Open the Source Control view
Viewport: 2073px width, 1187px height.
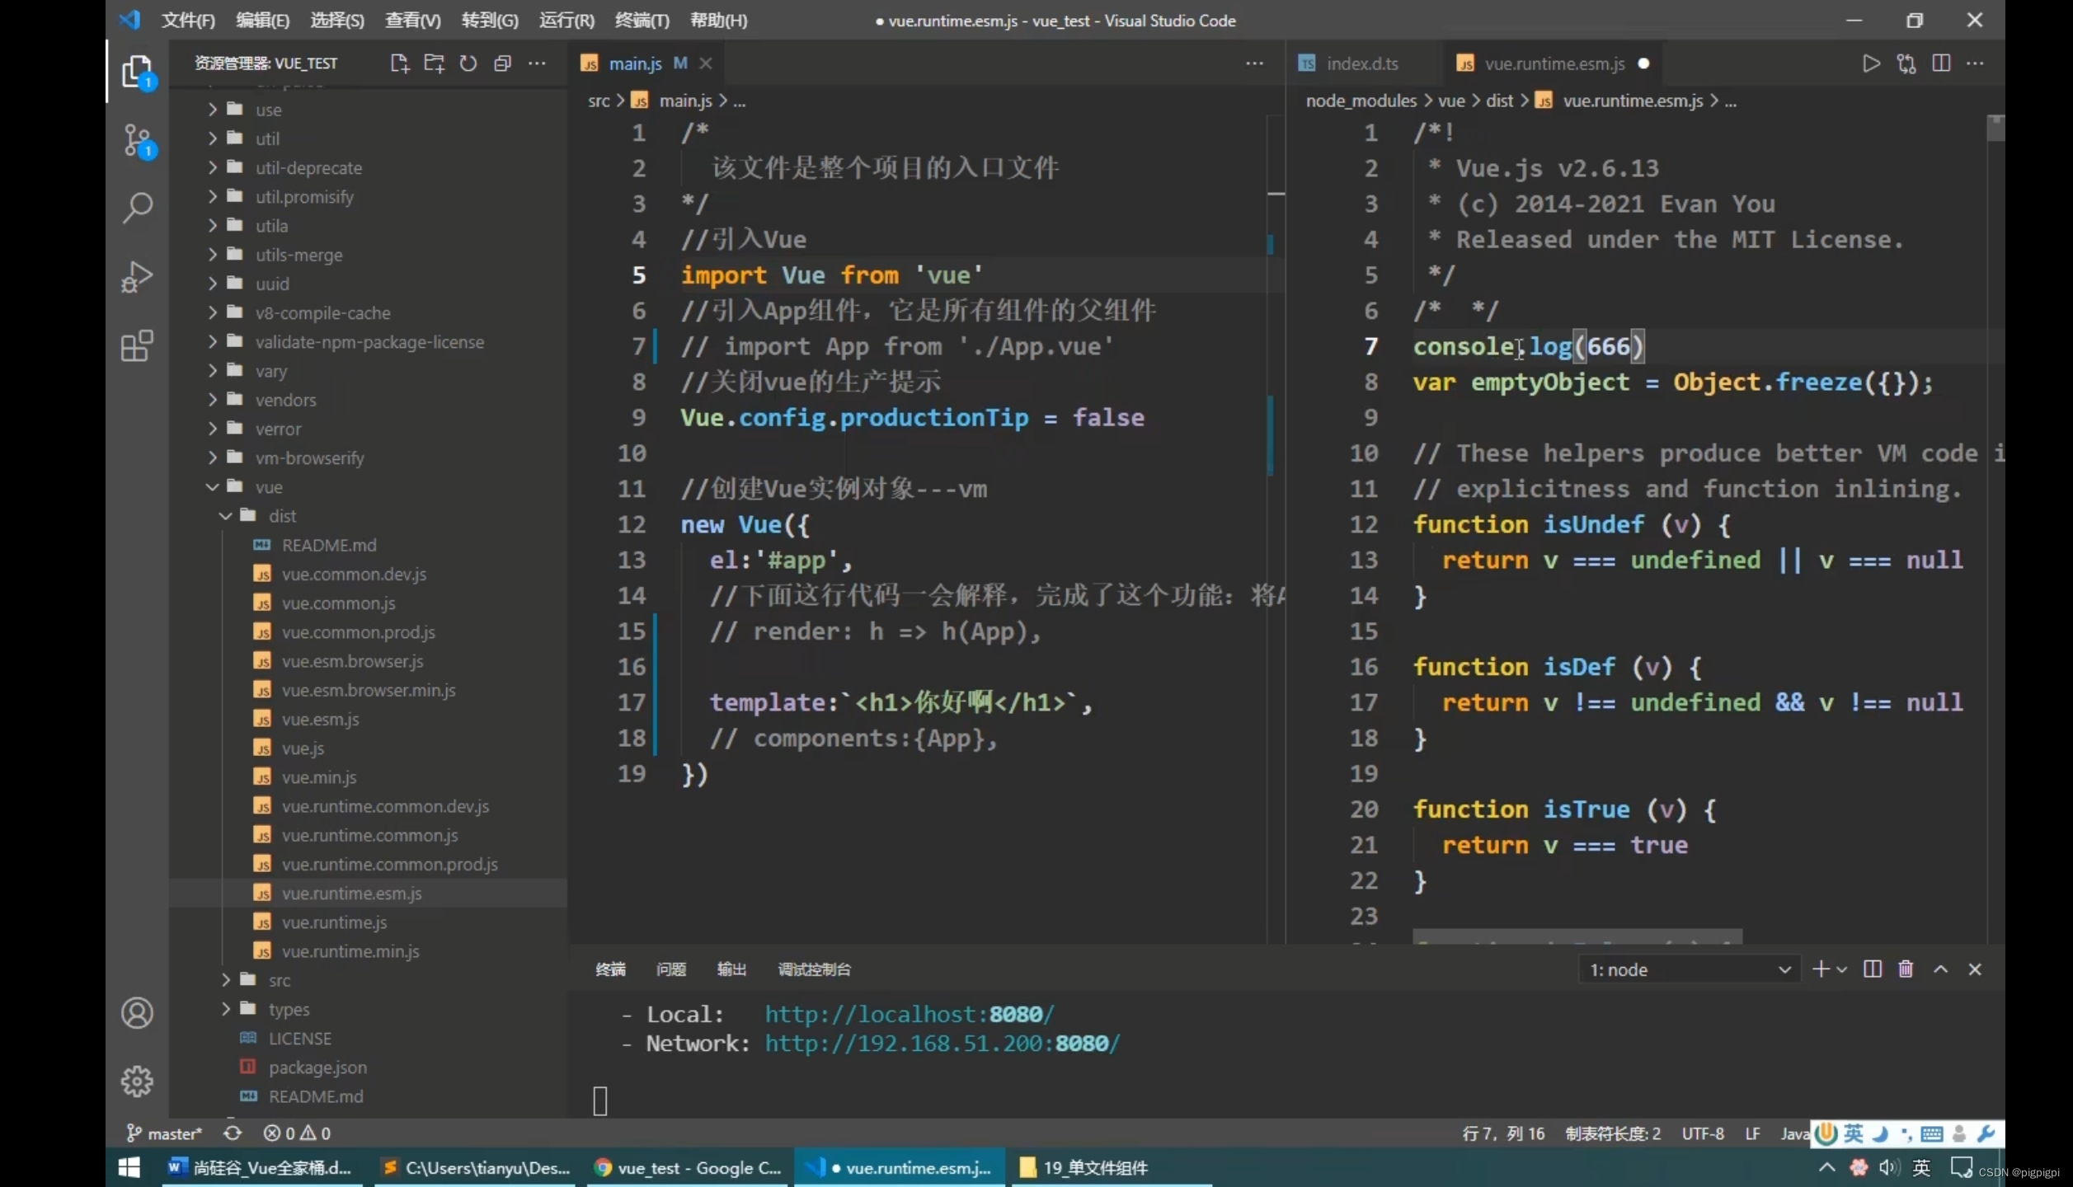137,141
